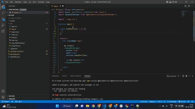Open the editor more actions ellipsis
The image size is (195, 109).
192,6
